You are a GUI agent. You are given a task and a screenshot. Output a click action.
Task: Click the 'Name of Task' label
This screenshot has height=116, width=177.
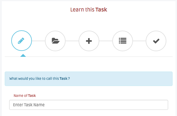[x=25, y=96]
